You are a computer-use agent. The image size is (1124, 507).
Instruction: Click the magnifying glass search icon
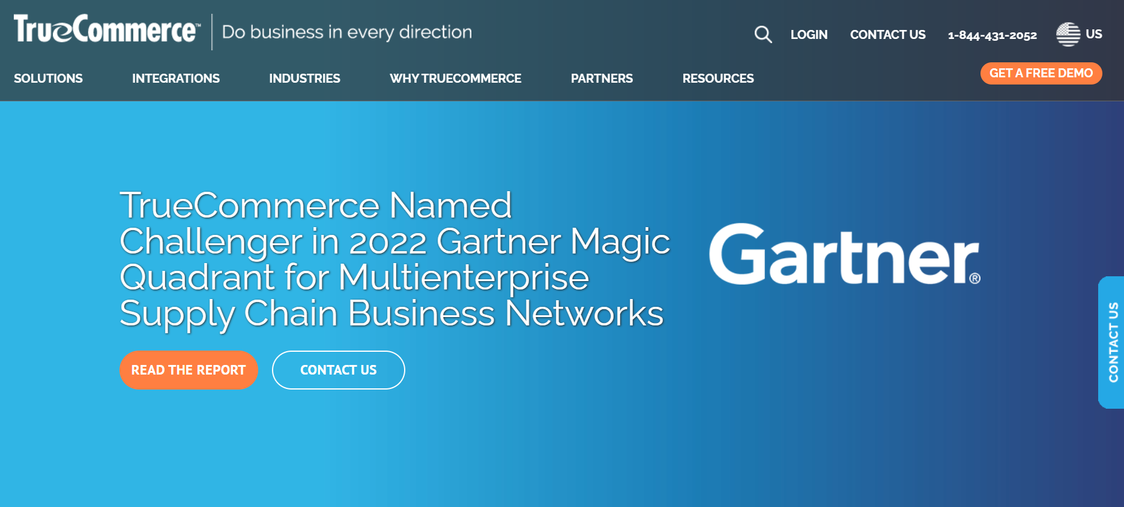[763, 34]
